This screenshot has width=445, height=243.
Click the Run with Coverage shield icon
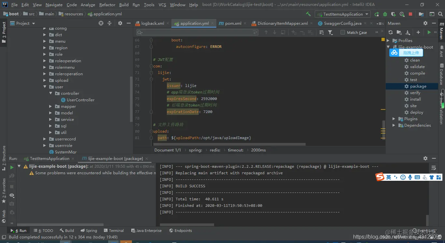pos(394,14)
